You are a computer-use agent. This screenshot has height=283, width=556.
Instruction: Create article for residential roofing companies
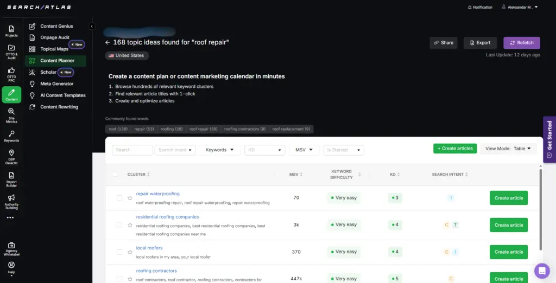pos(508,225)
